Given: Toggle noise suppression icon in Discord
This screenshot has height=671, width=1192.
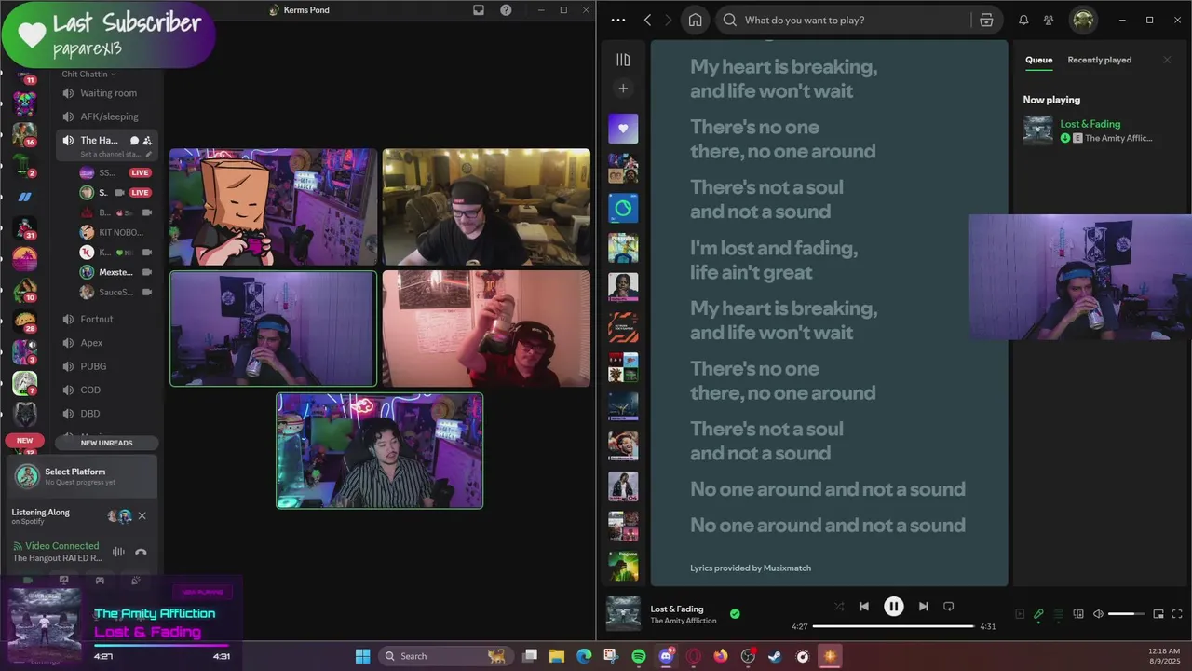Looking at the screenshot, I should [x=118, y=552].
